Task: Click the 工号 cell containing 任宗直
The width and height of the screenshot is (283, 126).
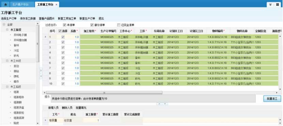Action: [56, 121]
